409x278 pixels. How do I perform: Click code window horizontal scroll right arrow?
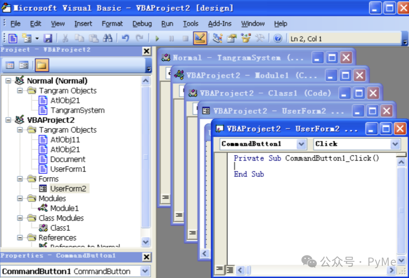(391, 270)
